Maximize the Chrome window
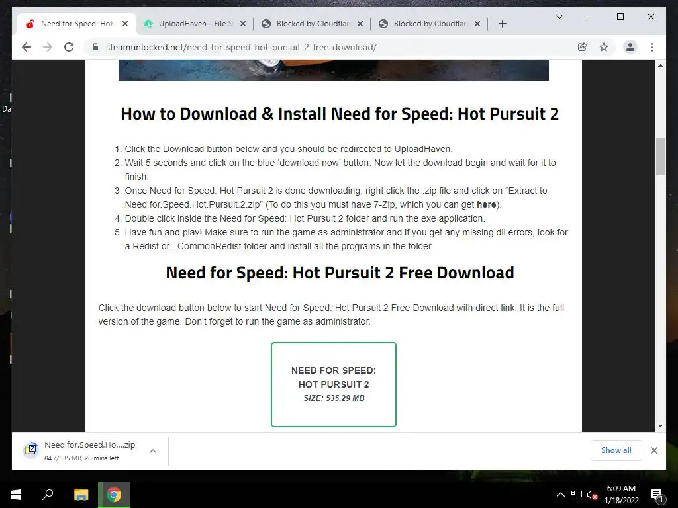This screenshot has height=508, width=678. 620,17
